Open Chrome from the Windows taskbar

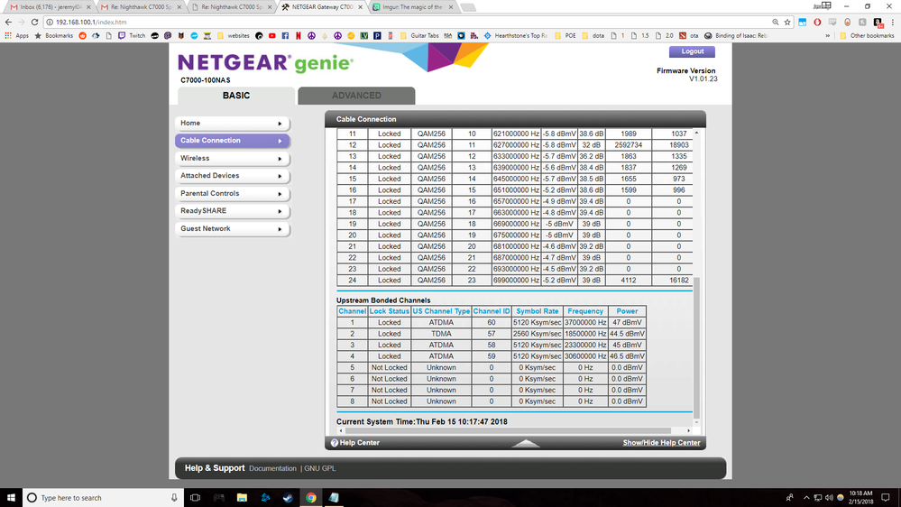tap(310, 497)
